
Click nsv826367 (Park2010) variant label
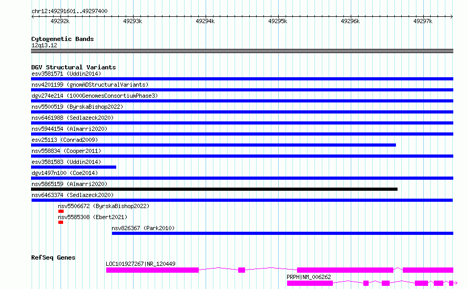[x=143, y=228]
